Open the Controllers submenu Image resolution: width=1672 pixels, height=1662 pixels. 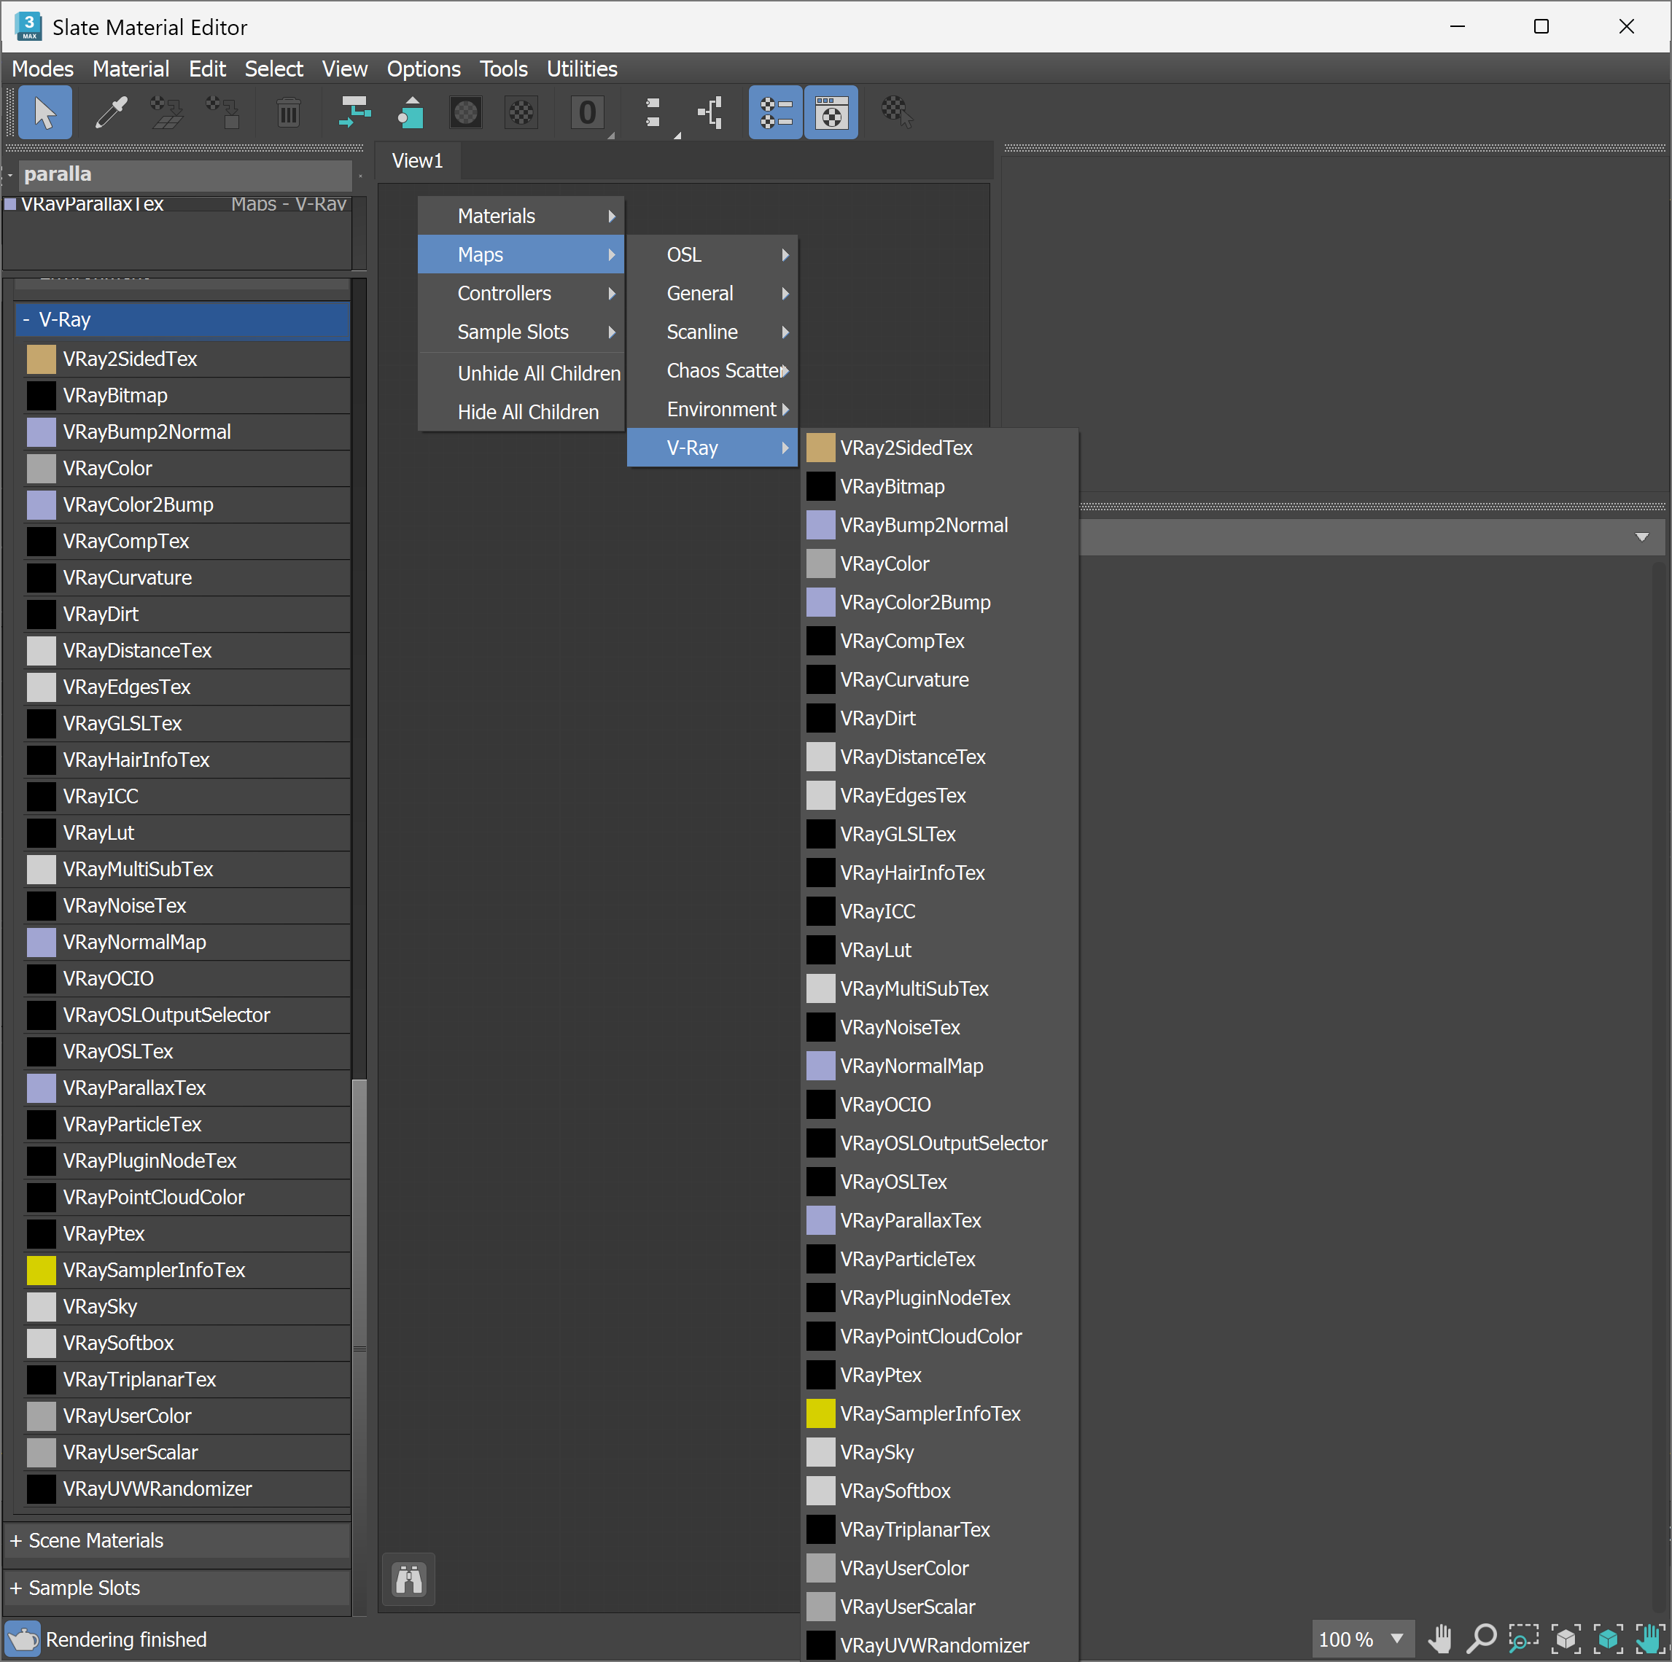click(521, 293)
